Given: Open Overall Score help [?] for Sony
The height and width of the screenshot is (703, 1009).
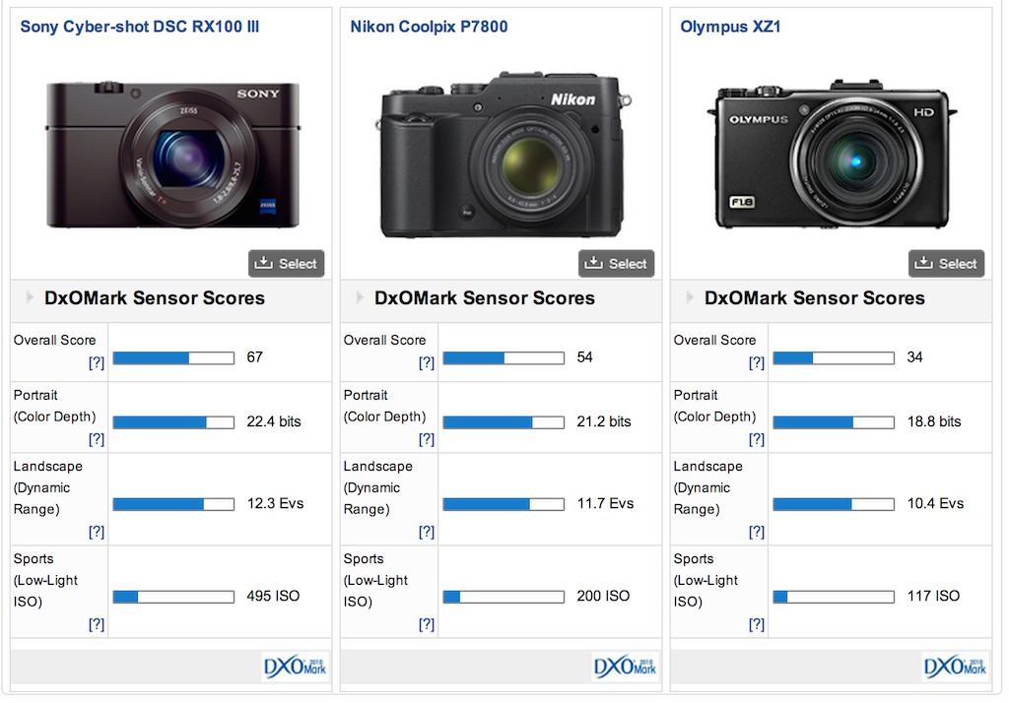Looking at the screenshot, I should coord(96,362).
